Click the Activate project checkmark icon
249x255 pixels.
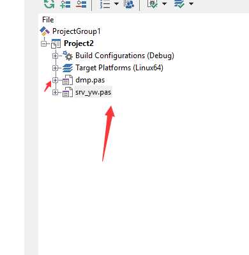coord(153,4)
